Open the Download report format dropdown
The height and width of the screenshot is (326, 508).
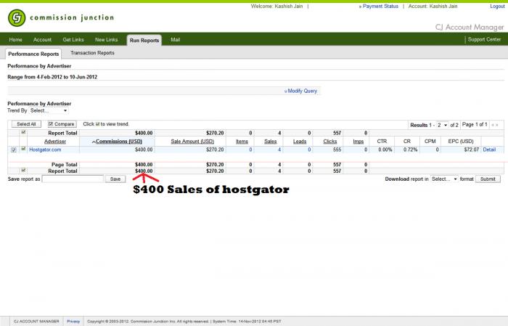click(444, 179)
